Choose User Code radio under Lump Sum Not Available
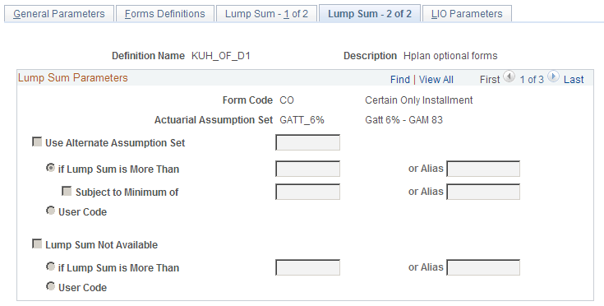 pos(50,286)
